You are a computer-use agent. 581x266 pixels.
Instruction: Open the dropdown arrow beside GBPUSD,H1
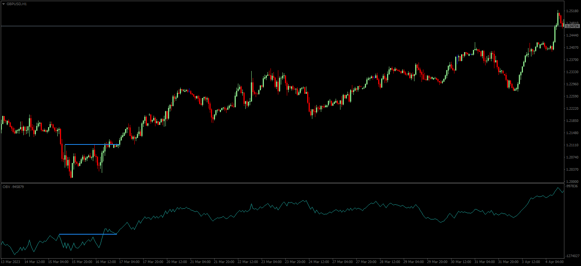[x=3, y=4]
